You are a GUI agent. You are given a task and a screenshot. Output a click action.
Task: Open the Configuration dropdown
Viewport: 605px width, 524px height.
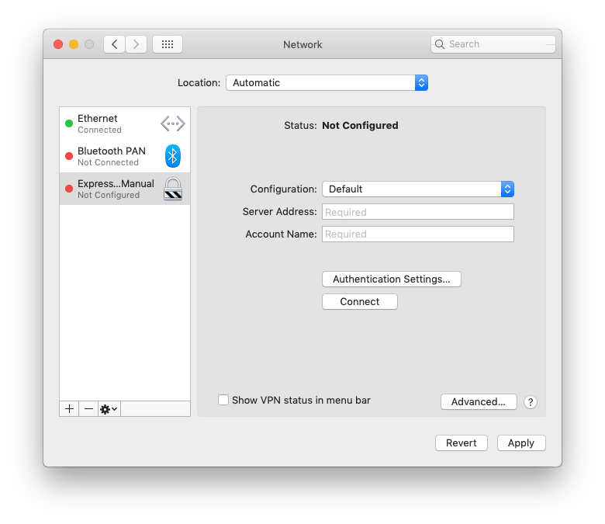[x=418, y=189]
